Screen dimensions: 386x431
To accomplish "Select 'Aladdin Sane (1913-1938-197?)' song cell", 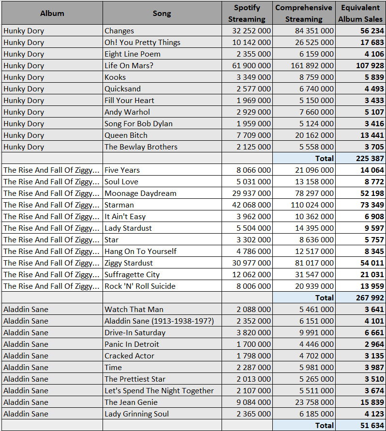I will click(x=162, y=321).
